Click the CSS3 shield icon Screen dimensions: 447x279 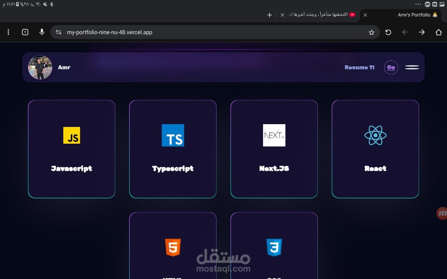coord(274,248)
